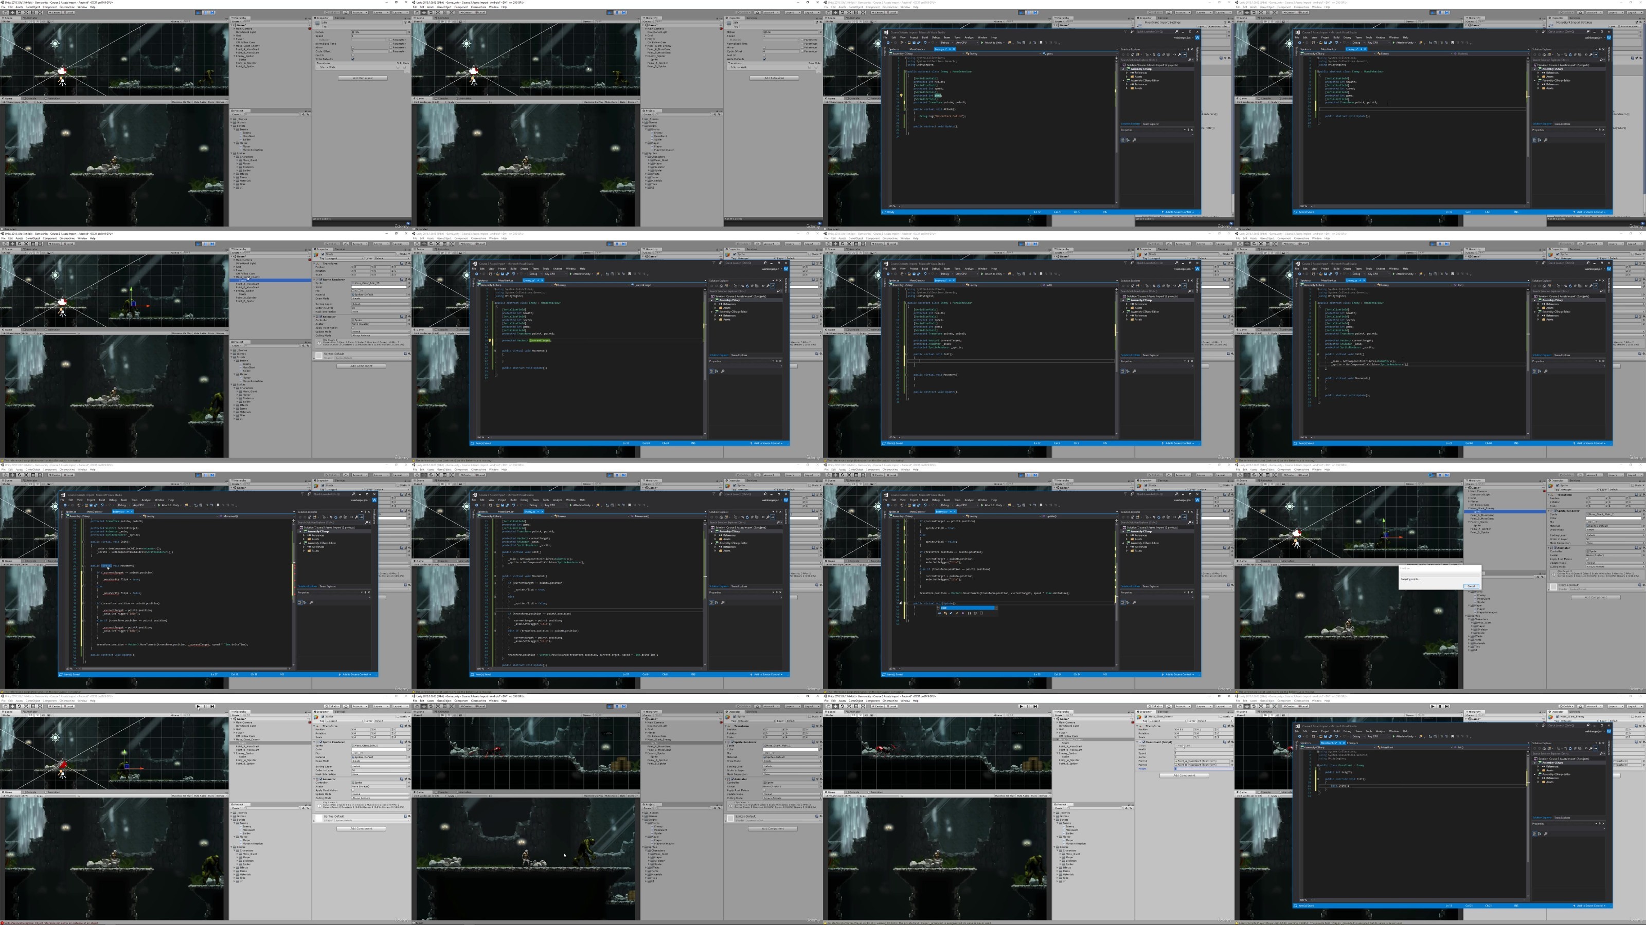Screen dimensions: 1646x925
Task: Click Add Component below the Height field
Action: tap(1185, 775)
